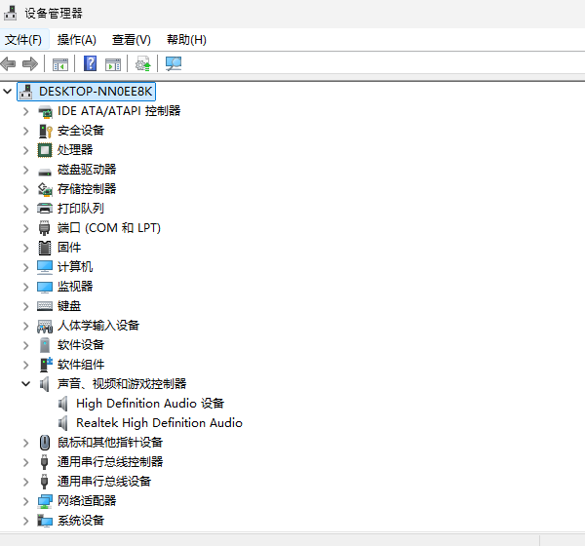The image size is (585, 546).
Task: Collapse the 声音、视频和游戏控制器 category
Action: [26, 384]
